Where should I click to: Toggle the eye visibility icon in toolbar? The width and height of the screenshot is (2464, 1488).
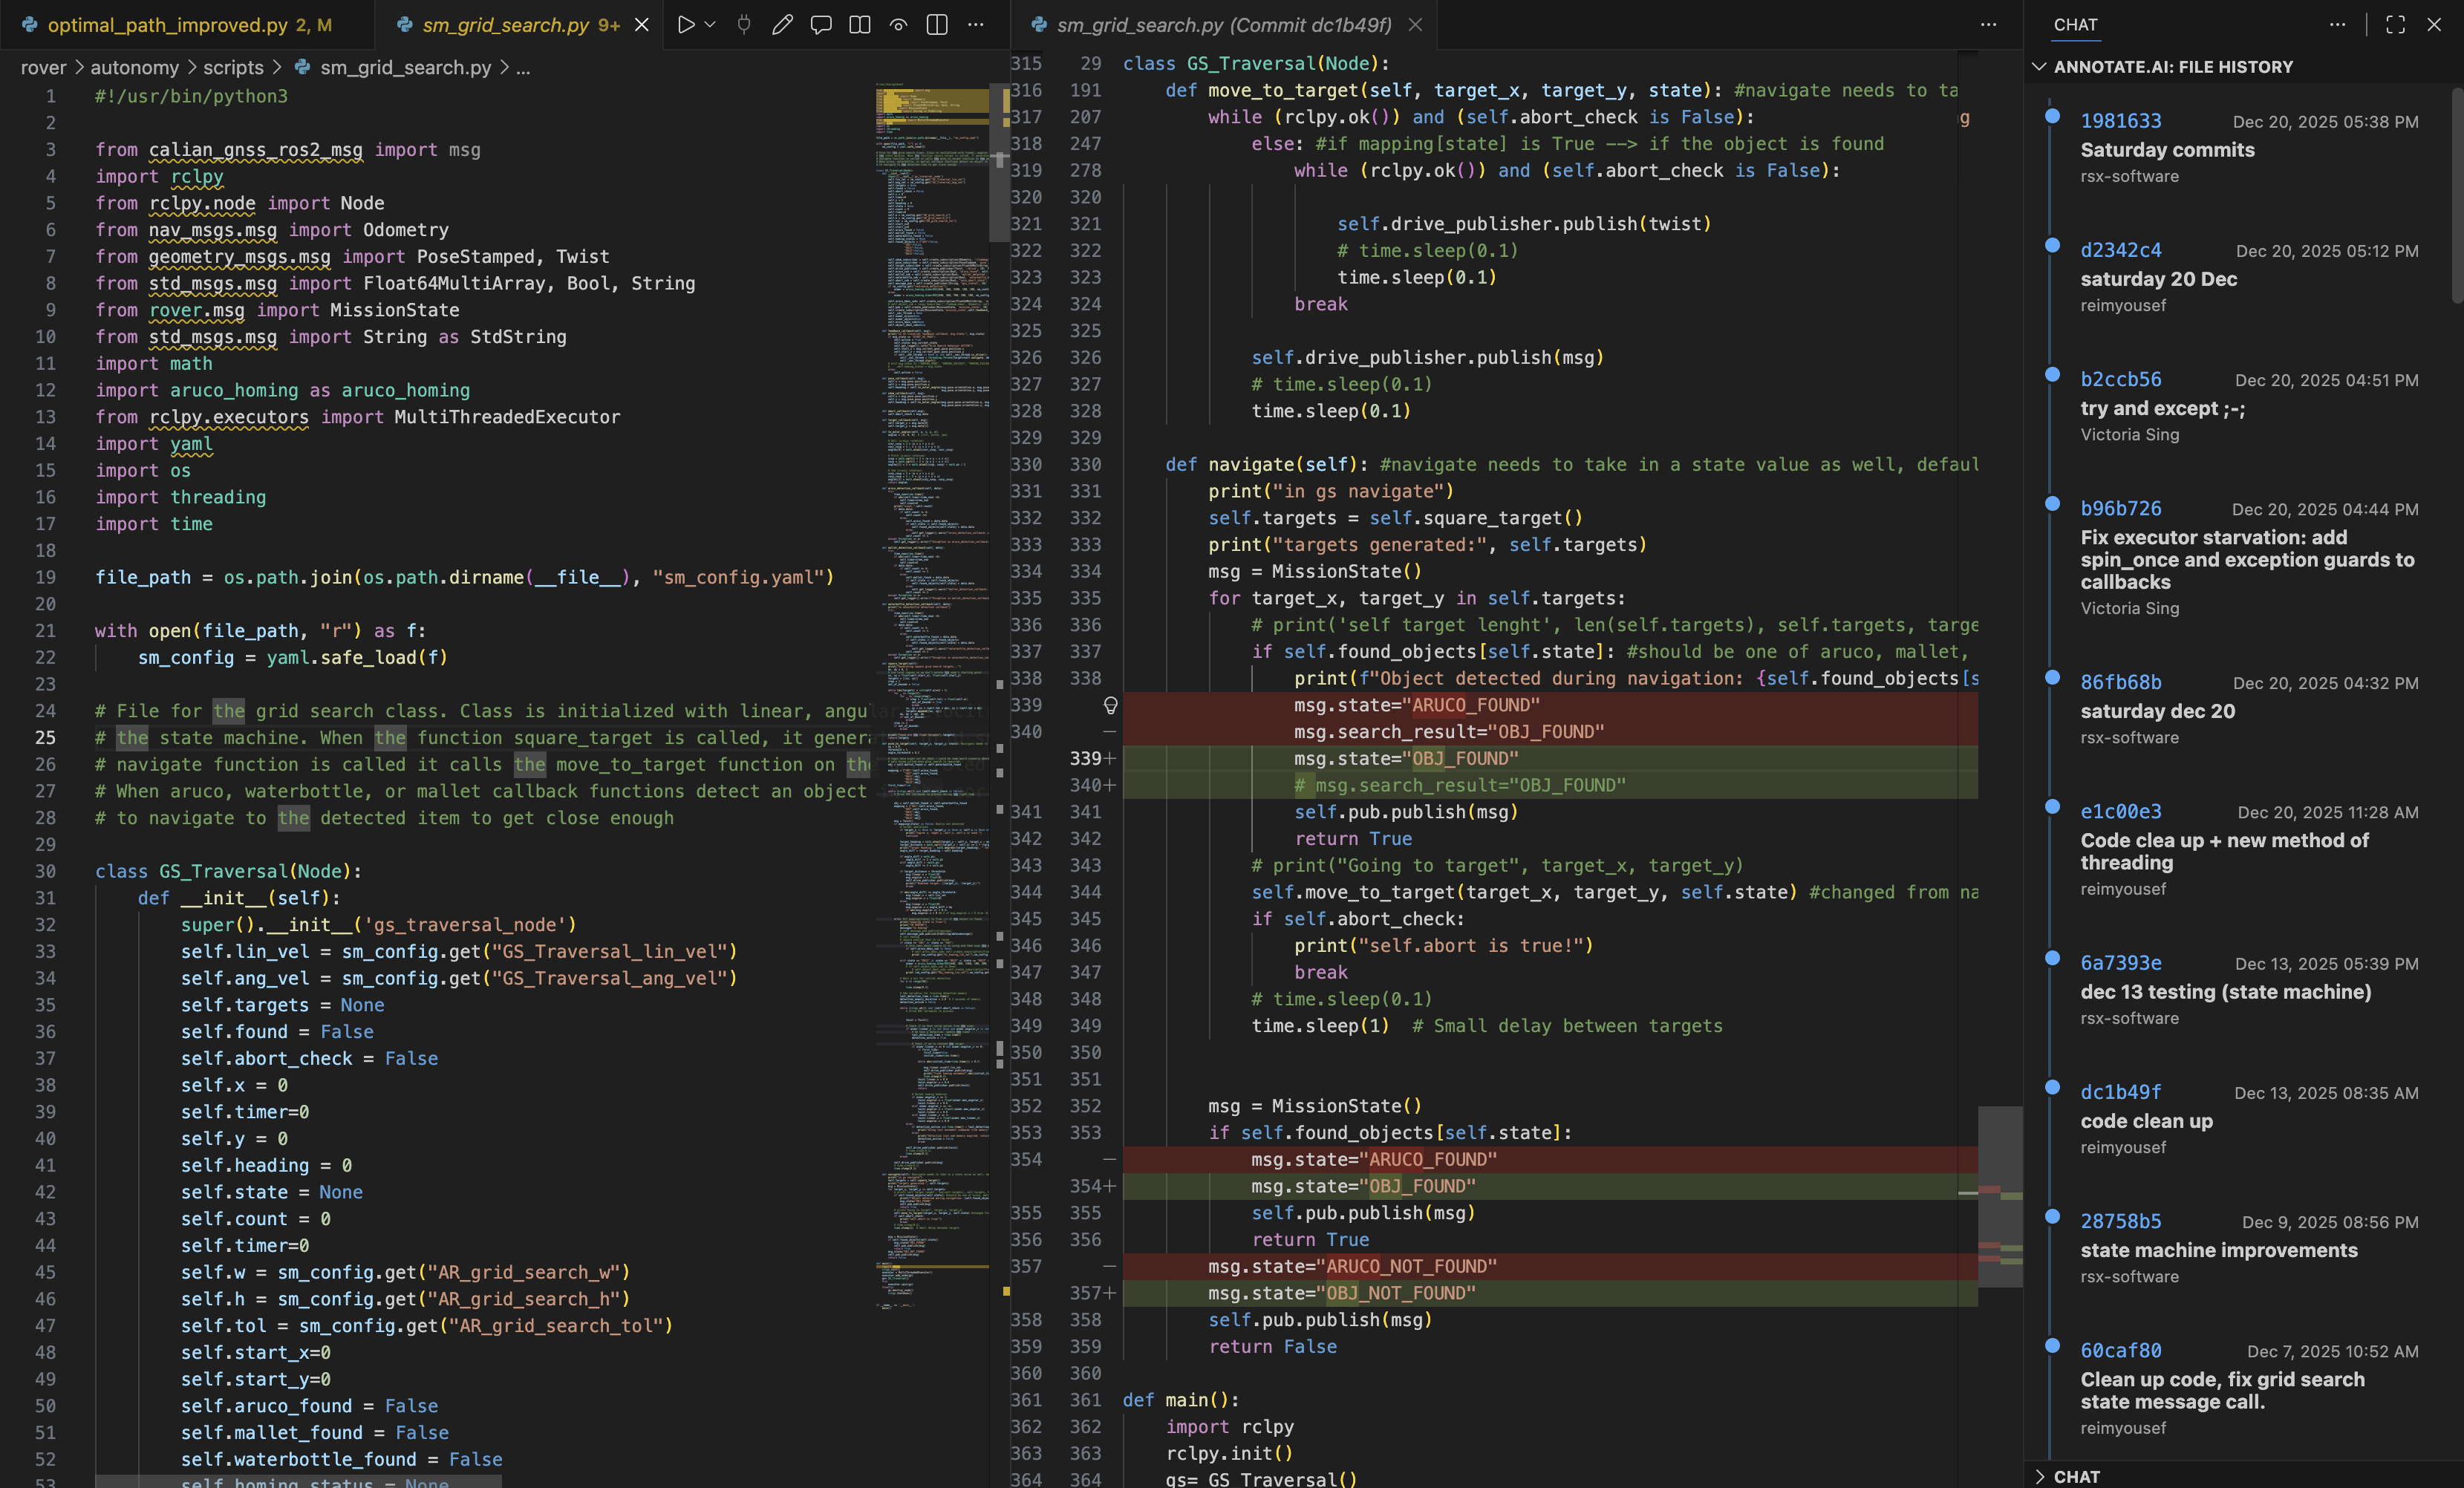click(x=898, y=25)
